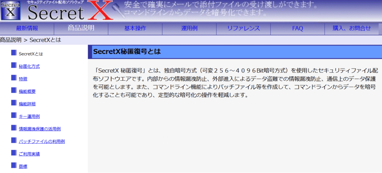The width and height of the screenshot is (382, 173).
Task: Go to 購入、お問合せ menu tab
Action: pyautogui.click(x=352, y=28)
